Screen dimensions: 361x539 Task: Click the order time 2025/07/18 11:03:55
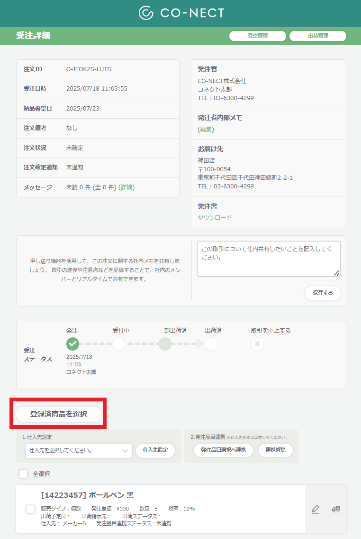coord(97,89)
